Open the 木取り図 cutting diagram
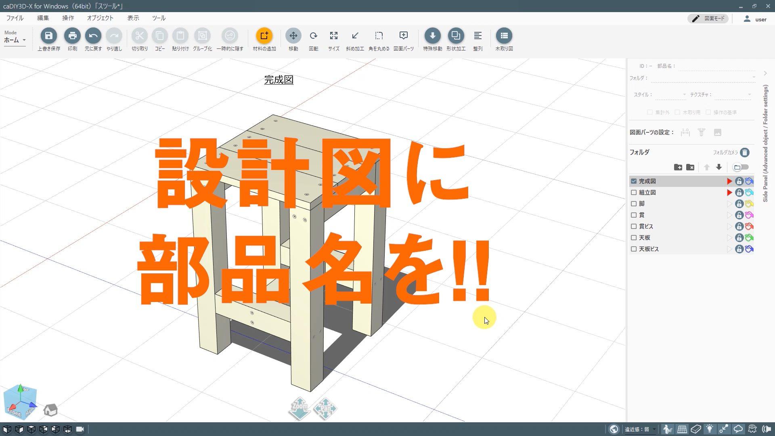775x436 pixels. point(504,36)
